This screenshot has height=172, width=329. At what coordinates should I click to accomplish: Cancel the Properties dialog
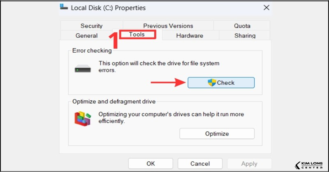200,164
